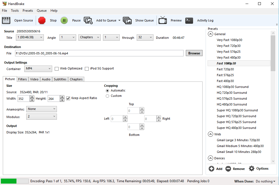The image size is (279, 185).
Task: Select the Fast 720p30 preset
Action: click(225, 69)
